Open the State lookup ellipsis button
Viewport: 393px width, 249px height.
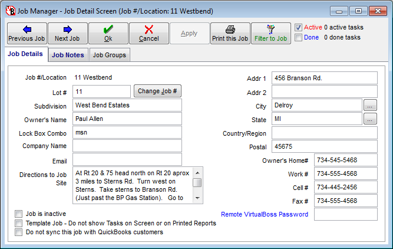pyautogui.click(x=369, y=119)
